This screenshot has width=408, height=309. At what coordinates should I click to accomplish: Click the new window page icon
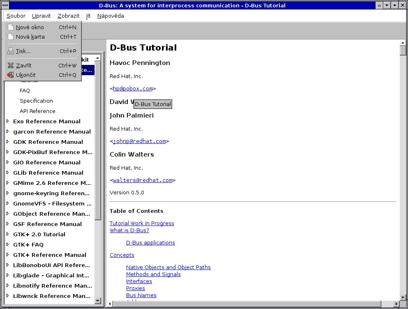click(11, 27)
